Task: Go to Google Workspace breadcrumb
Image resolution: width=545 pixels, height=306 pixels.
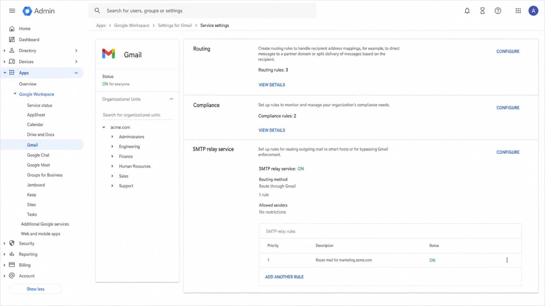Action: (x=132, y=25)
